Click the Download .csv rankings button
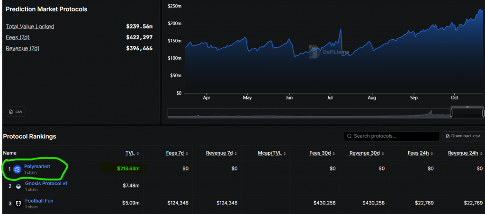 463,136
